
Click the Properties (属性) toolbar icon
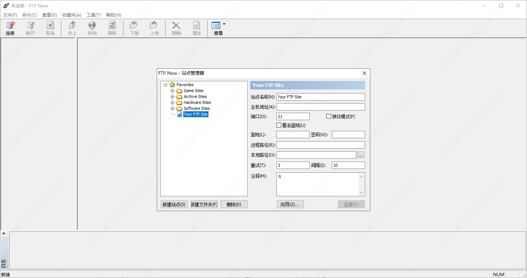tap(197, 25)
